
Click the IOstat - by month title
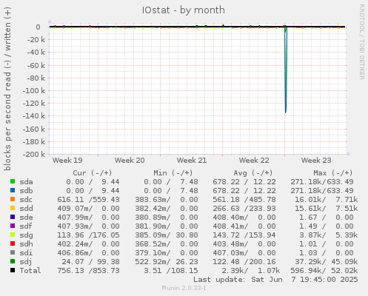pyautogui.click(x=184, y=10)
